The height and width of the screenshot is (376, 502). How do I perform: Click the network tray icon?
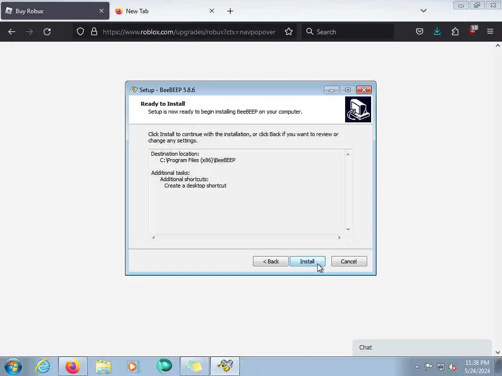click(441, 367)
